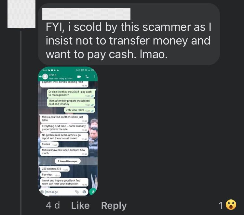Open the attached WhatsApp screenshot image
The height and width of the screenshot is (215, 244).
coord(68,131)
